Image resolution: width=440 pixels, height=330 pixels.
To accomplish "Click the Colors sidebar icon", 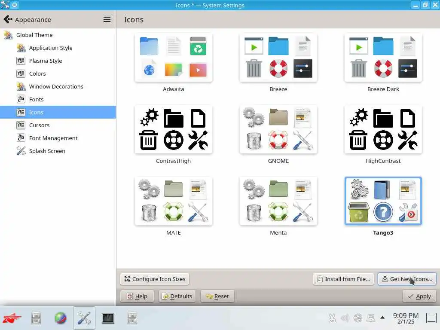I will 21,73.
